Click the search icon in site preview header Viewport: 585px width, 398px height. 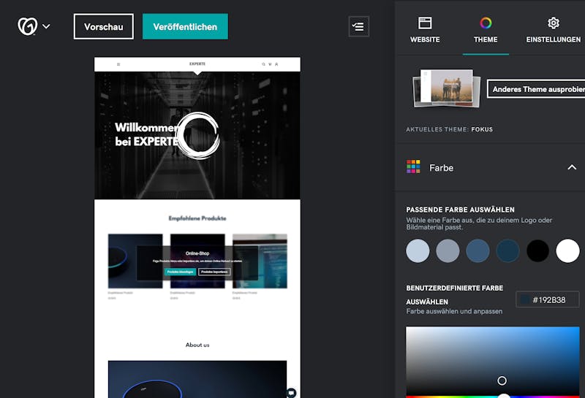tap(263, 64)
